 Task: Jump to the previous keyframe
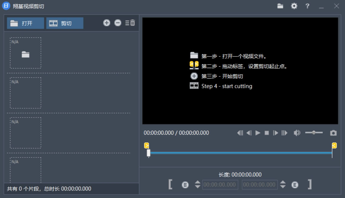[x=240, y=133]
